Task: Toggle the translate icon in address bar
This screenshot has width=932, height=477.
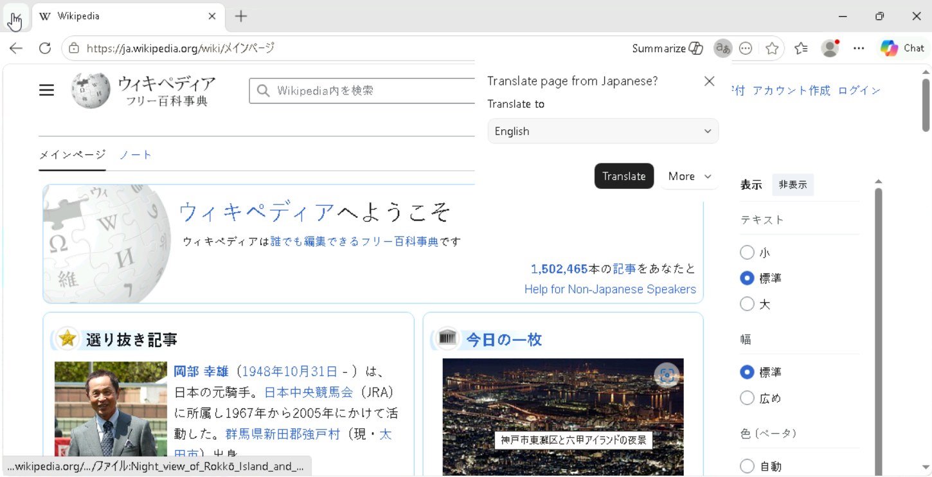Action: [723, 48]
